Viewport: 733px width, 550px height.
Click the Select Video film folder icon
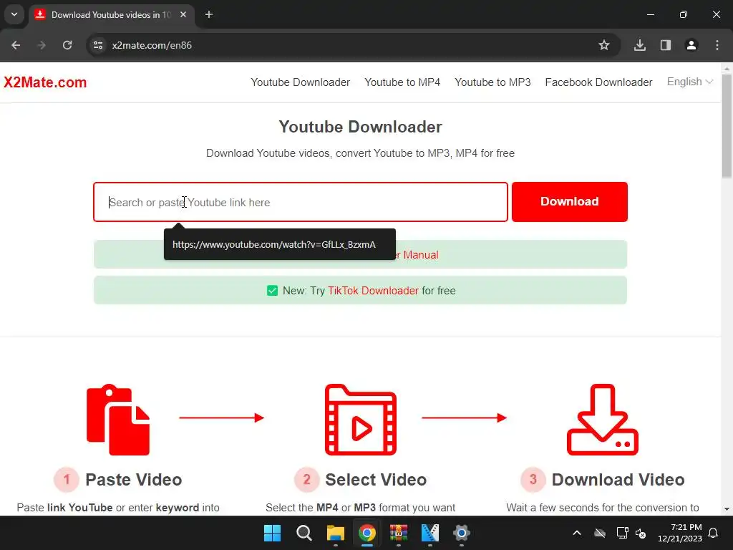361,420
